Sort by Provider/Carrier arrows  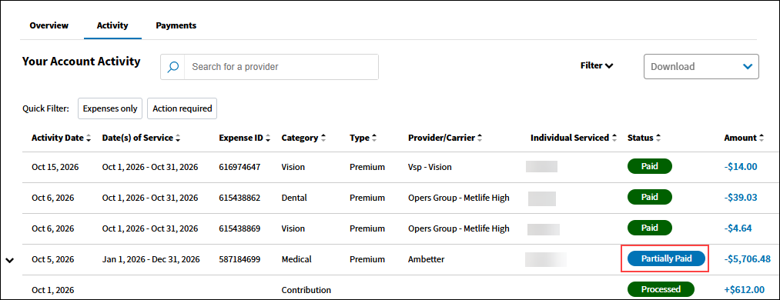480,138
